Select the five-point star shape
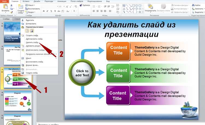Viewport: 205px width, 125px height. [140, 12]
